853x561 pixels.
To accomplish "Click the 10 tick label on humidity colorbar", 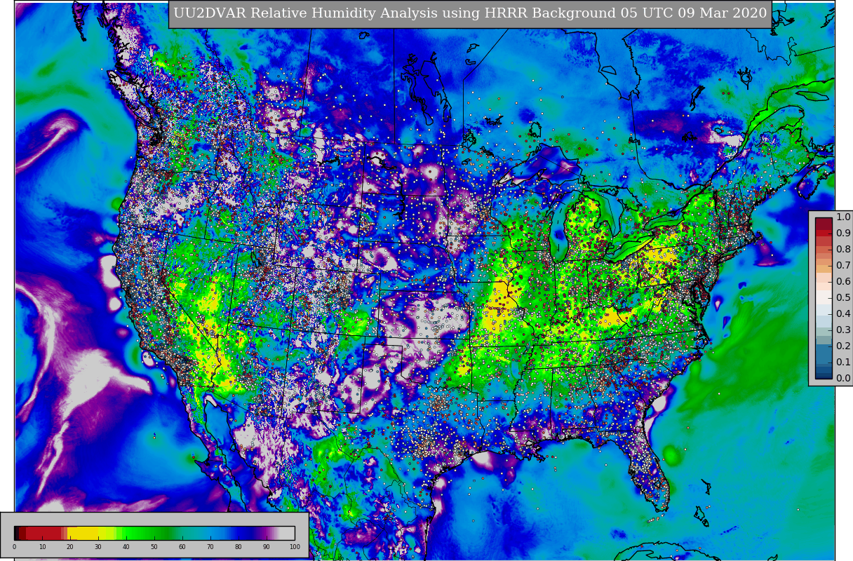I will pyautogui.click(x=42, y=547).
